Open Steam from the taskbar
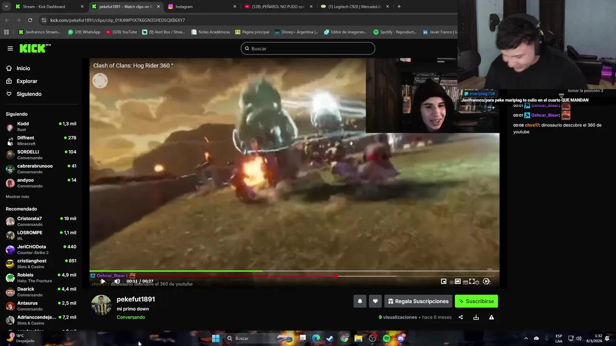616x346 pixels. pos(330,338)
